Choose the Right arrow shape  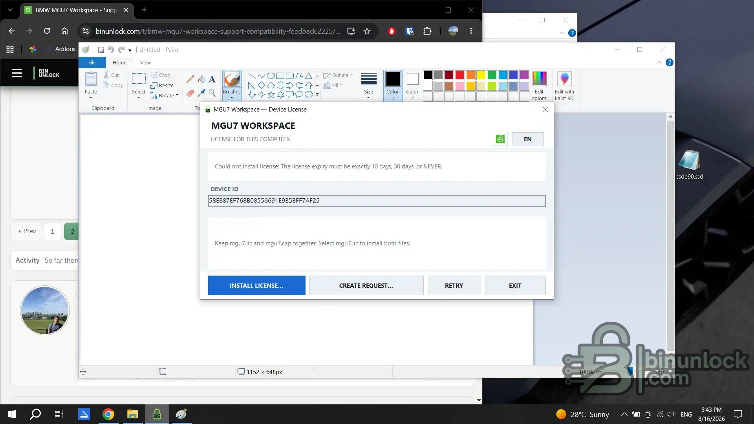(x=290, y=85)
